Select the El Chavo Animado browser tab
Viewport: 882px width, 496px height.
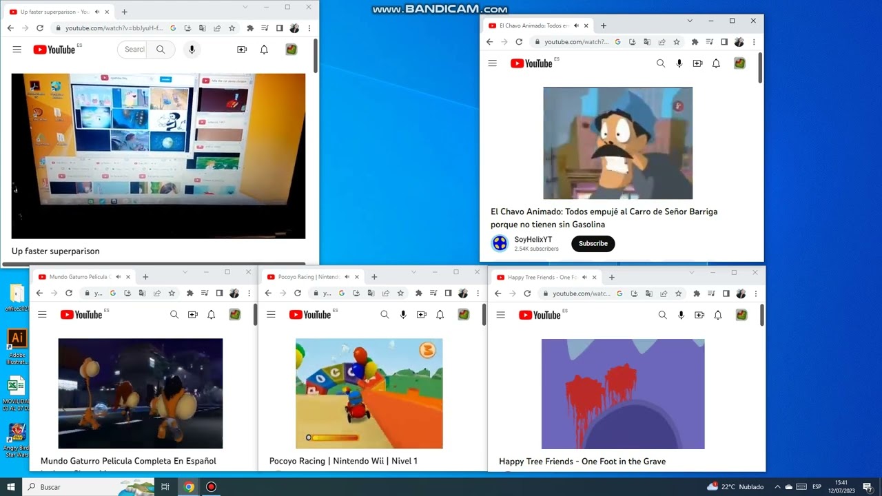538,25
